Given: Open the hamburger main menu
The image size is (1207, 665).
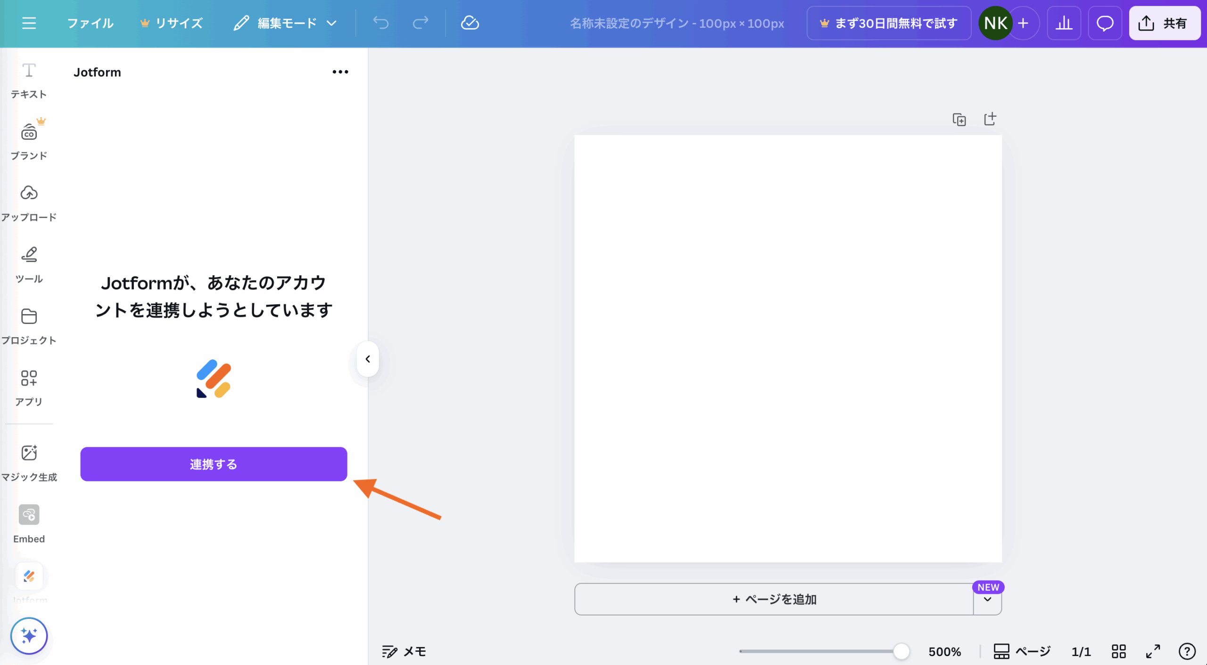Looking at the screenshot, I should (x=29, y=23).
